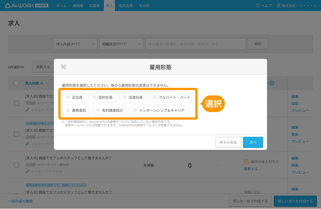Click the 検索 button

[258, 44]
